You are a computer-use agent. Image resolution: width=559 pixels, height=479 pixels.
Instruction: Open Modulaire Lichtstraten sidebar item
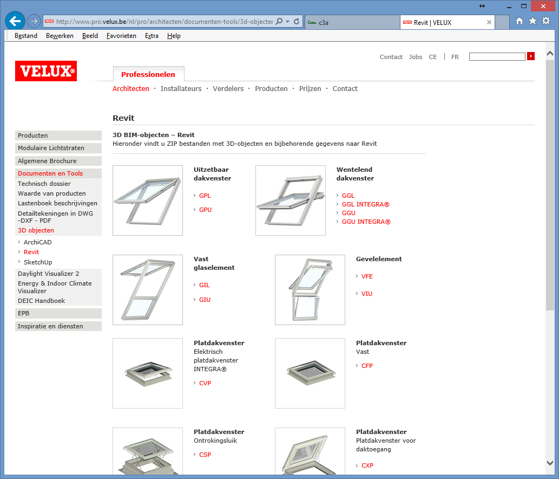[58, 148]
